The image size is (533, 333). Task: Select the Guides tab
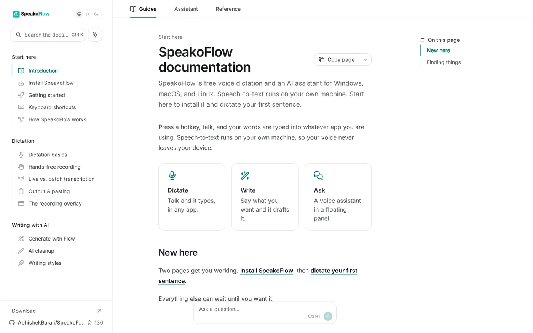[143, 9]
